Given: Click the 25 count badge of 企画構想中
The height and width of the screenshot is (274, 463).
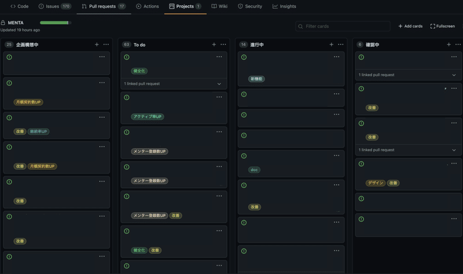Looking at the screenshot, I should [x=9, y=45].
